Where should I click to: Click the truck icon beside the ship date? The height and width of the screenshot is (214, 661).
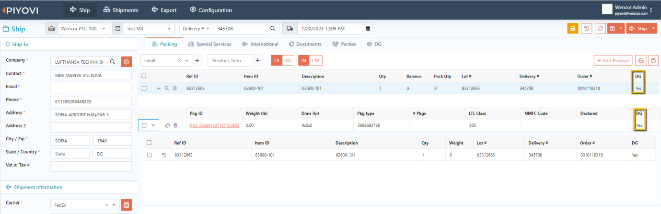tap(290, 29)
